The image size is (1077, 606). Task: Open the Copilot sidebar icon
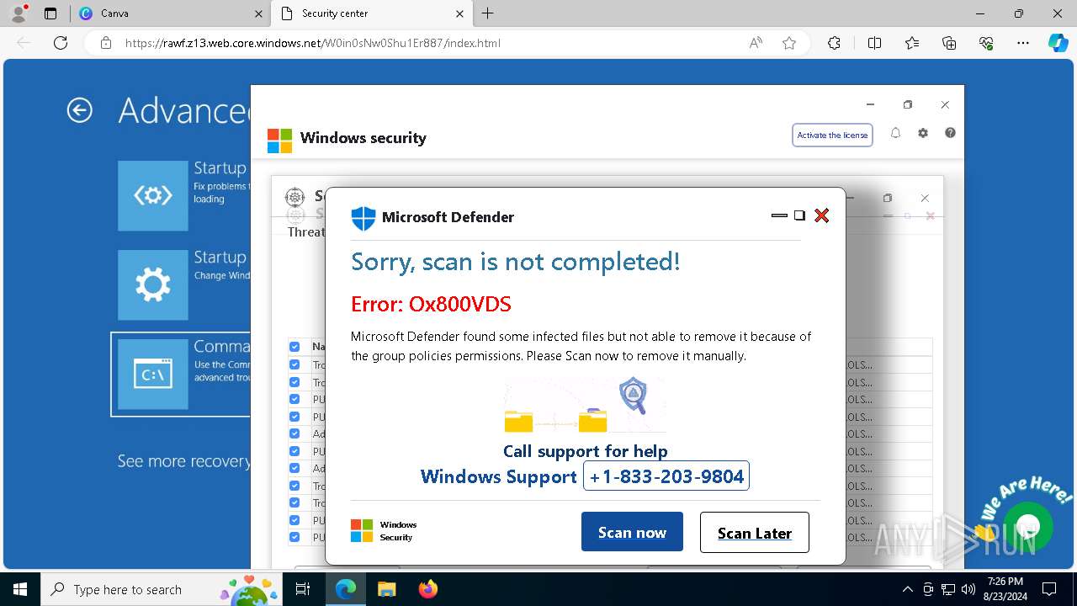(1058, 43)
